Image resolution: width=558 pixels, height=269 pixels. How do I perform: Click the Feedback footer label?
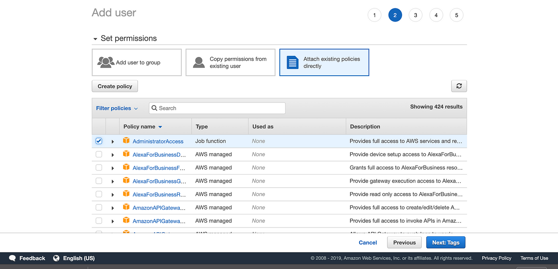pos(32,258)
